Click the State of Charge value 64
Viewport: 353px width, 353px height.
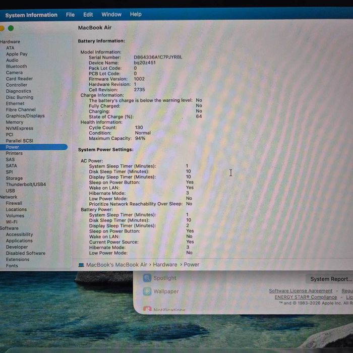pos(199,116)
